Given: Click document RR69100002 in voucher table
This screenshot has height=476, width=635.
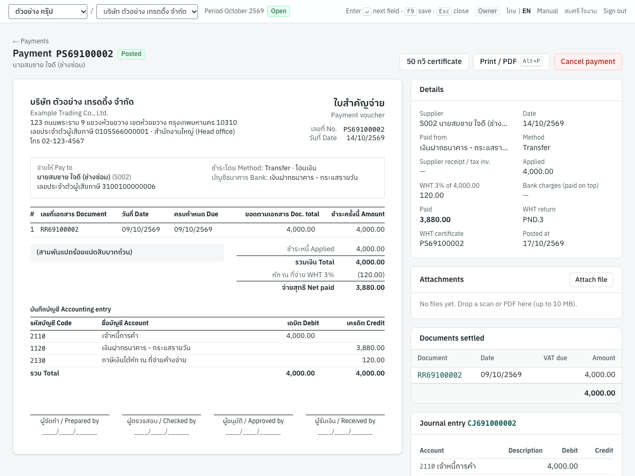Looking at the screenshot, I should (x=60, y=230).
